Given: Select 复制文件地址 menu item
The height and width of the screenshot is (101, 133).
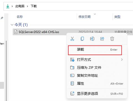Looking at the screenshot, I should click(x=97, y=76).
